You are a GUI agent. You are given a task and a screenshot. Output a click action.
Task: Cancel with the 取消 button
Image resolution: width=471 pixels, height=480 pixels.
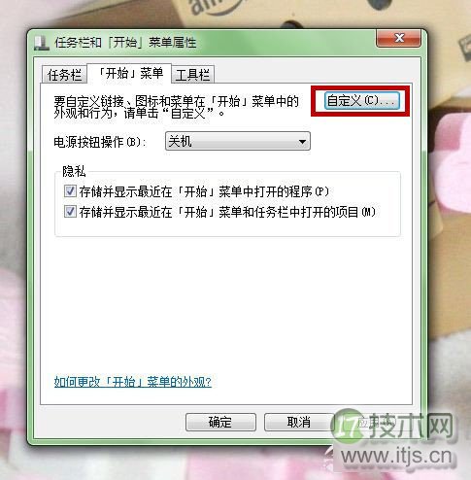point(299,422)
